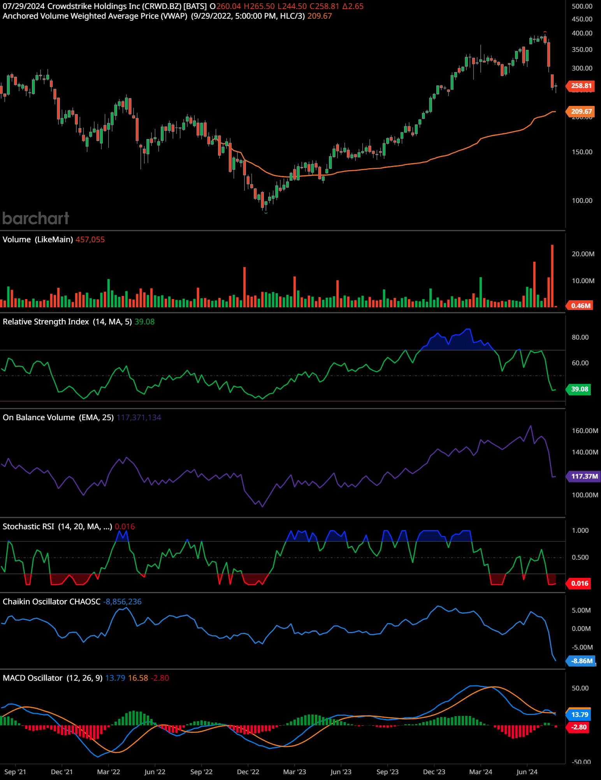
Task: Click the Sep '21 date label on time axis
Action: tap(15, 772)
